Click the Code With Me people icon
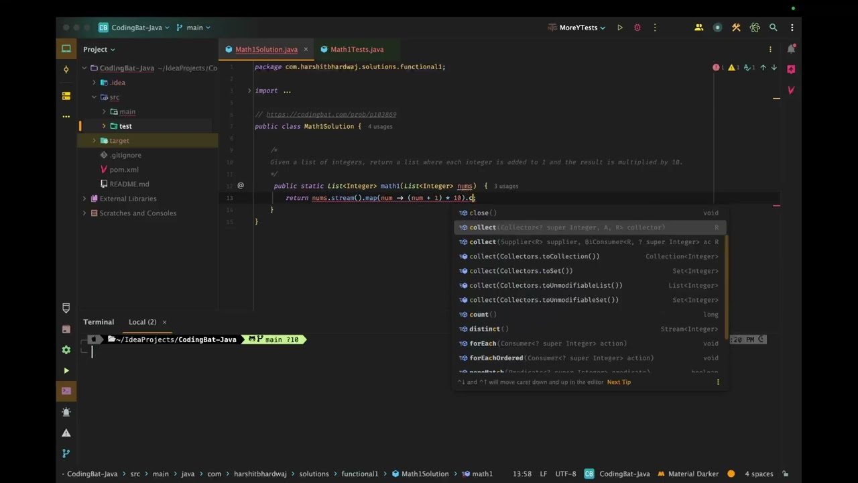 click(x=698, y=28)
